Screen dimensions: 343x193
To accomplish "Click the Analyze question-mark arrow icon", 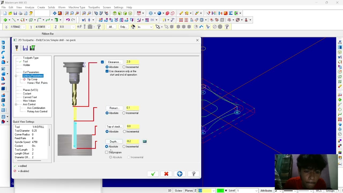I will point(208,13).
